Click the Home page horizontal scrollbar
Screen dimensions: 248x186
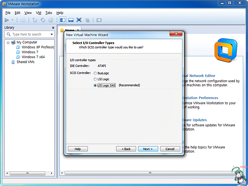coord(150,173)
